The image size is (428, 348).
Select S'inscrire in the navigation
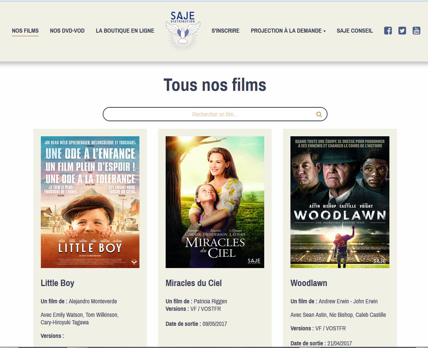tap(226, 31)
